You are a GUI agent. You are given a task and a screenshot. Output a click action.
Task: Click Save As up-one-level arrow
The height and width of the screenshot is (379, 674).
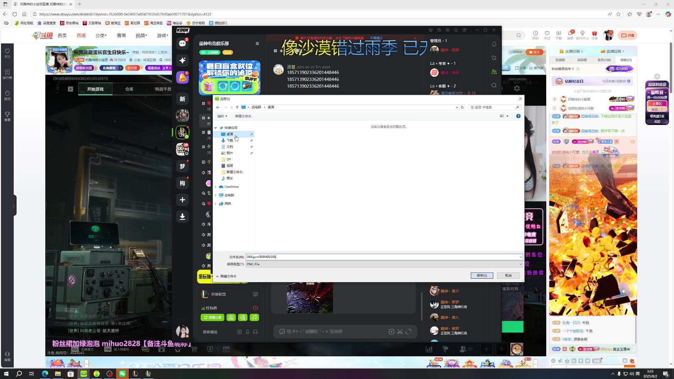[x=237, y=107]
